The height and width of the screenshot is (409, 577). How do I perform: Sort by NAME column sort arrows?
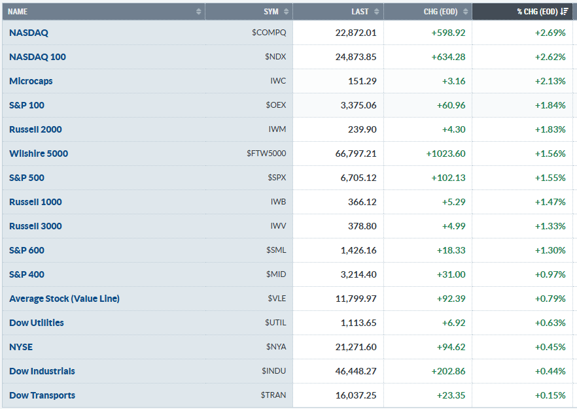pyautogui.click(x=199, y=11)
